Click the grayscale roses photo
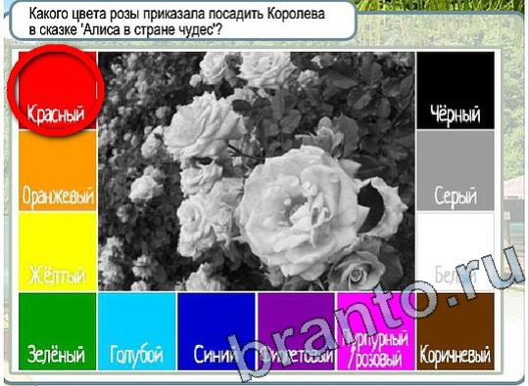Viewport: 529px width, 386px height. pos(257,171)
